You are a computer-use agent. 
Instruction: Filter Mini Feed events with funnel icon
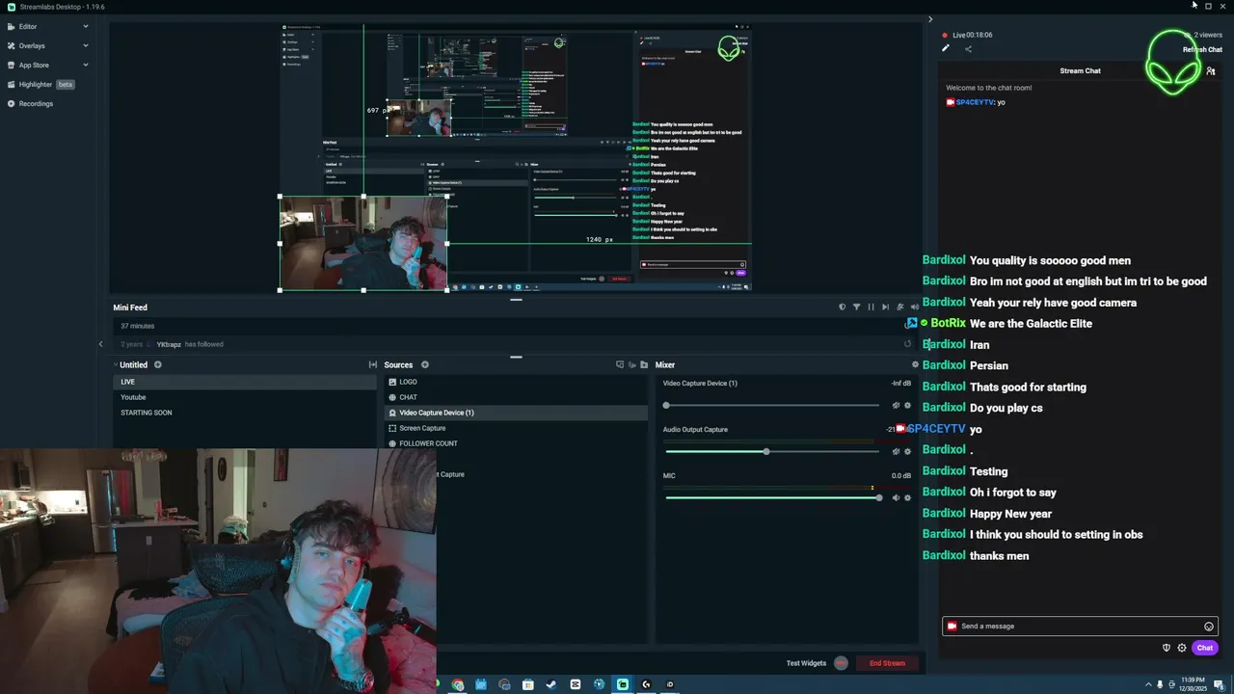click(856, 307)
